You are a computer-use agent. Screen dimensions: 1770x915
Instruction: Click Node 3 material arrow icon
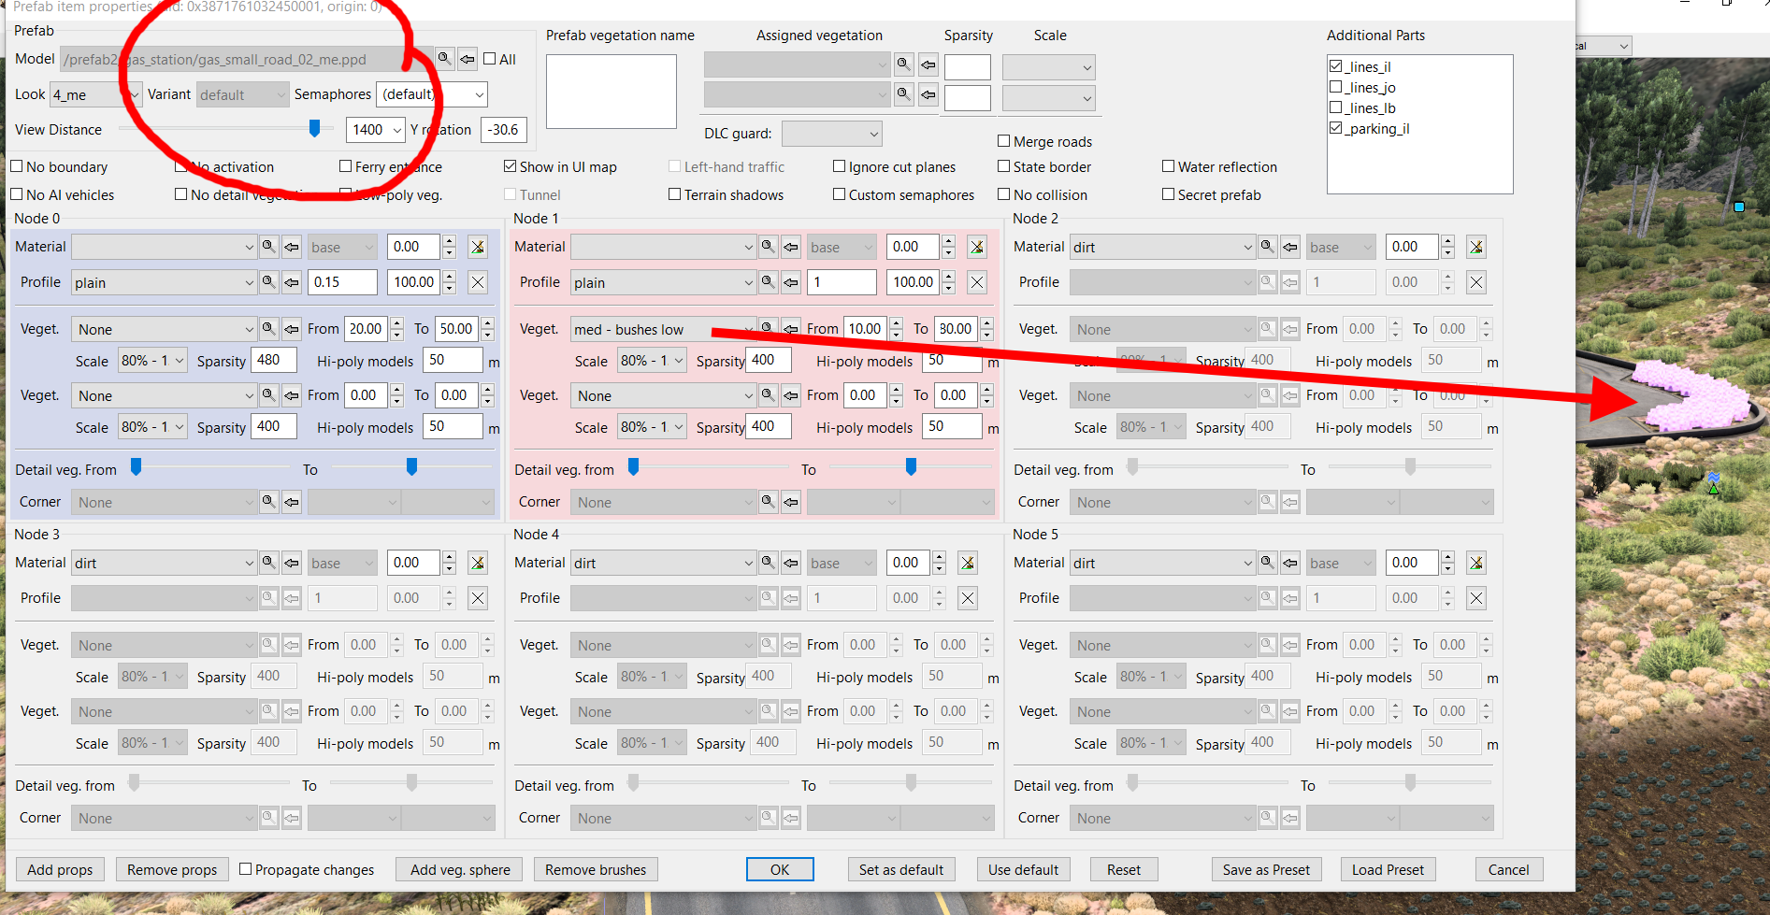(x=292, y=563)
